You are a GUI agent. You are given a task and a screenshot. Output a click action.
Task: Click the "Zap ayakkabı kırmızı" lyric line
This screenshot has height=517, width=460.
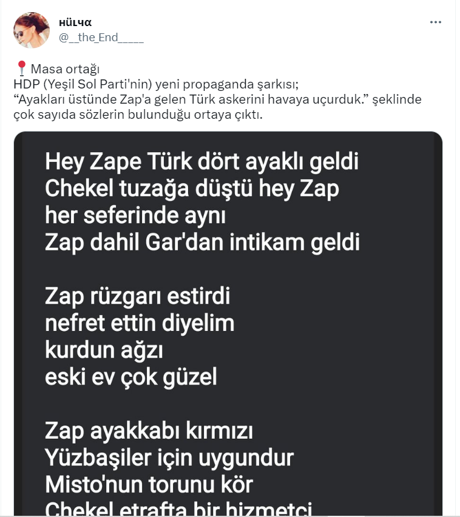click(149, 432)
